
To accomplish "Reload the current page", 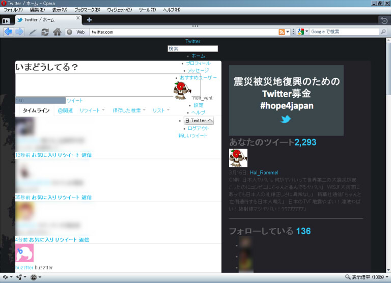I will pos(45,32).
